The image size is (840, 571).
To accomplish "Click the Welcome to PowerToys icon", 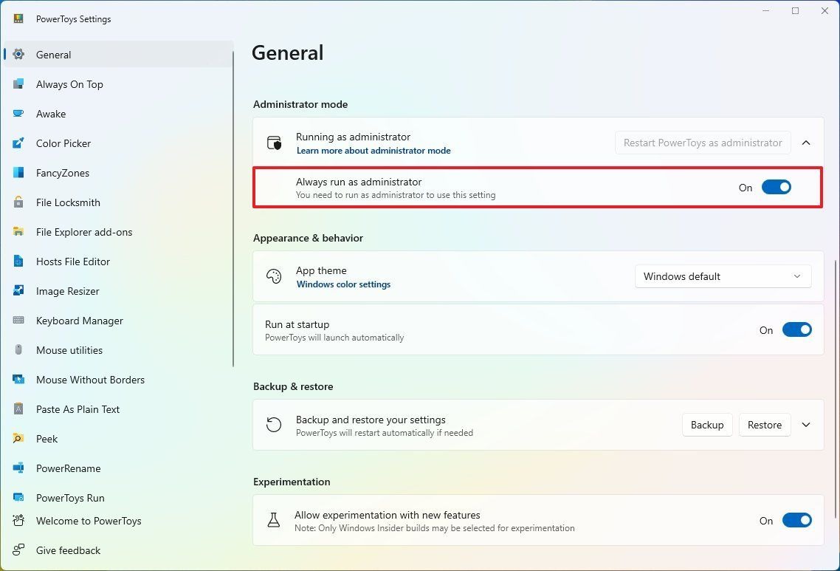I will [18, 520].
